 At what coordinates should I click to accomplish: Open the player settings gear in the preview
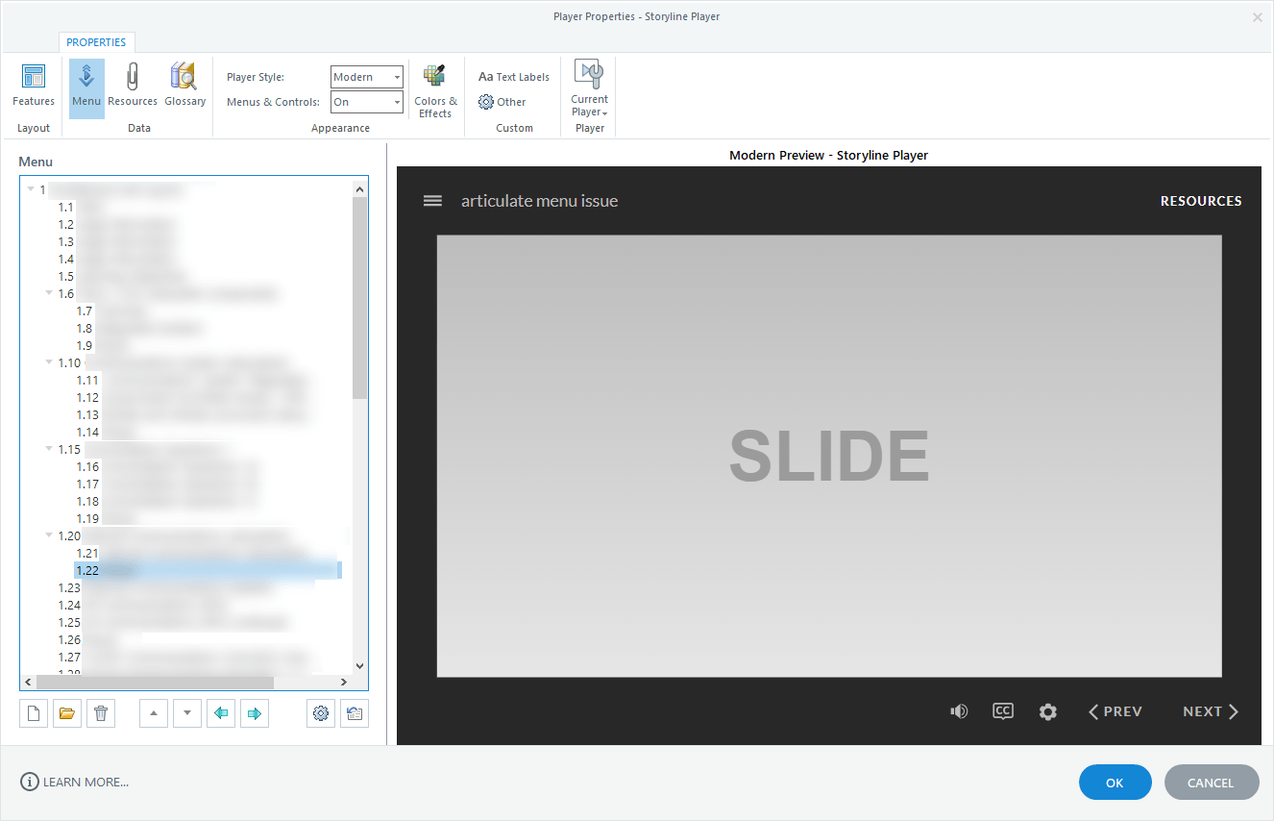tap(1048, 711)
